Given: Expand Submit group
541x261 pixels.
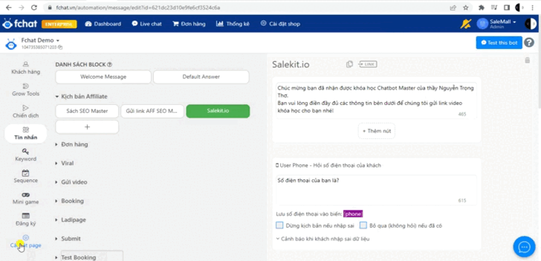Looking at the screenshot, I should (68, 239).
